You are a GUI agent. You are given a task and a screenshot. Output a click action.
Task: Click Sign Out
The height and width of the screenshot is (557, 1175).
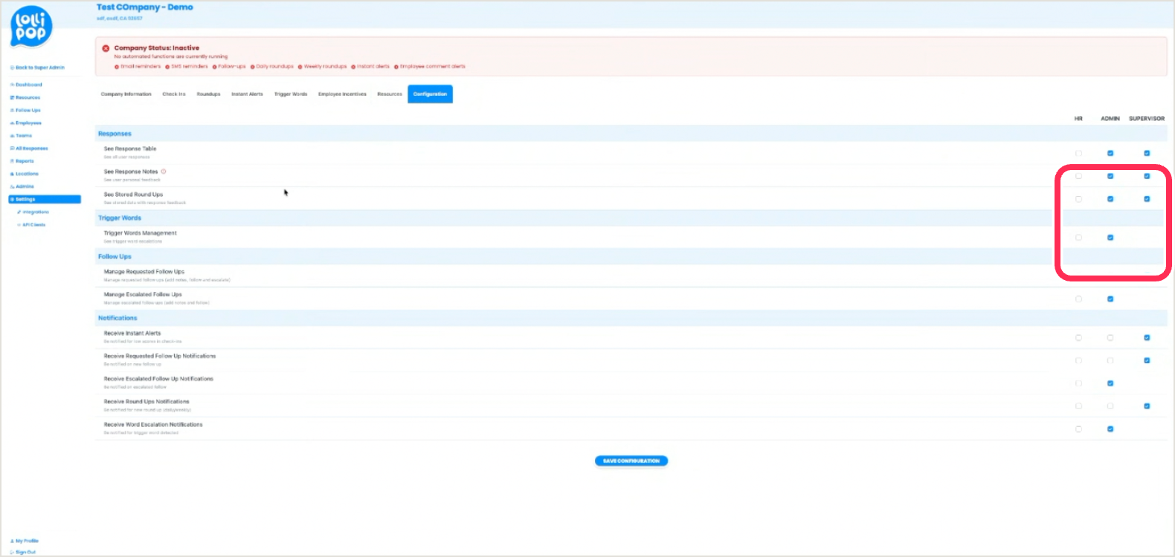(23, 552)
